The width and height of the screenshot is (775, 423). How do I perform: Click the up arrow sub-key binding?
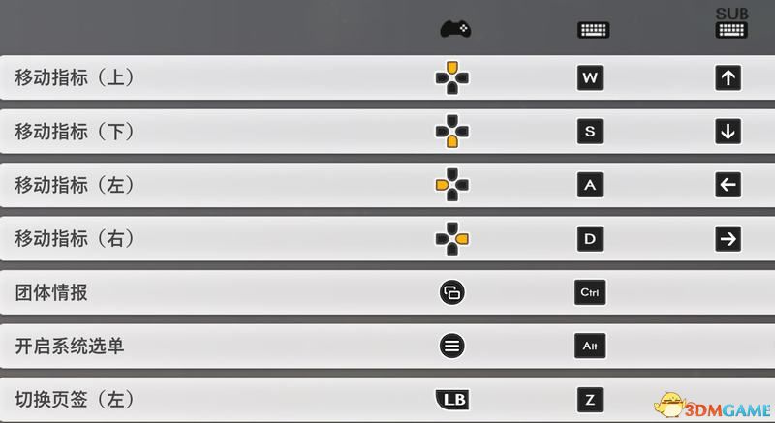click(x=728, y=77)
